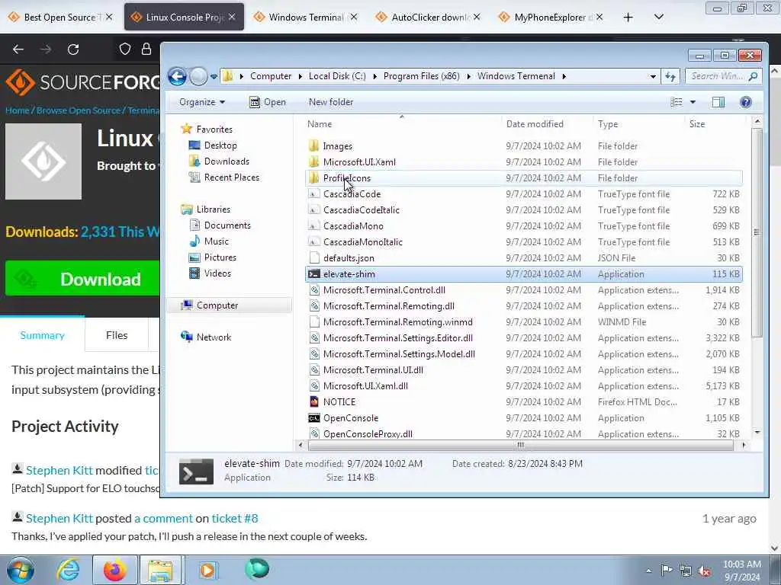Screen dimensions: 781x585
Task: Open the Windows Start menu
Action: pos(21,570)
